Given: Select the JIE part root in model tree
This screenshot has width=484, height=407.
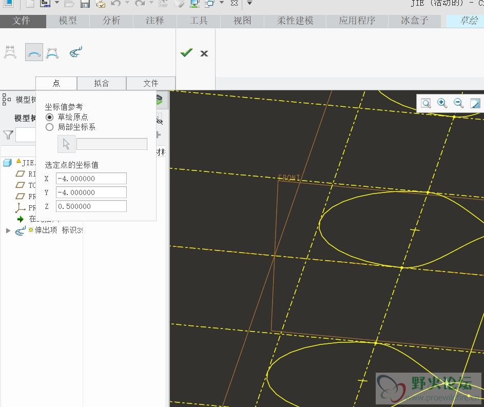Looking at the screenshot, I should click(x=20, y=163).
